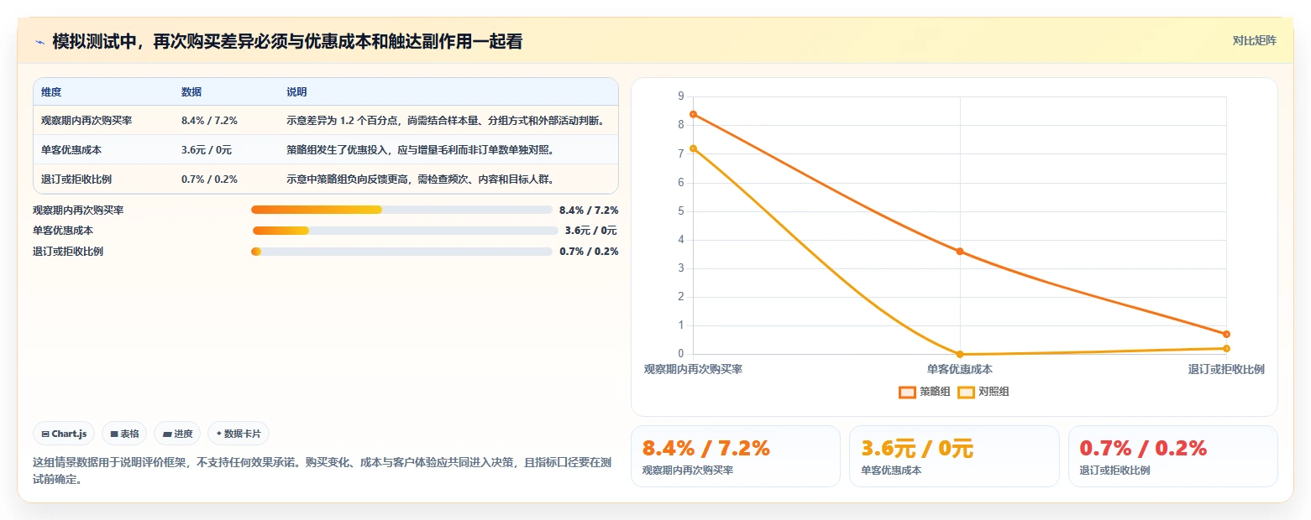This screenshot has height=520, width=1311.
Task: Click 策略组 data point at 8.4
Action: pos(694,114)
